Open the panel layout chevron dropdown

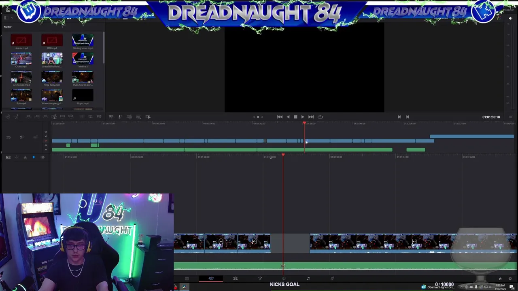(12, 18)
